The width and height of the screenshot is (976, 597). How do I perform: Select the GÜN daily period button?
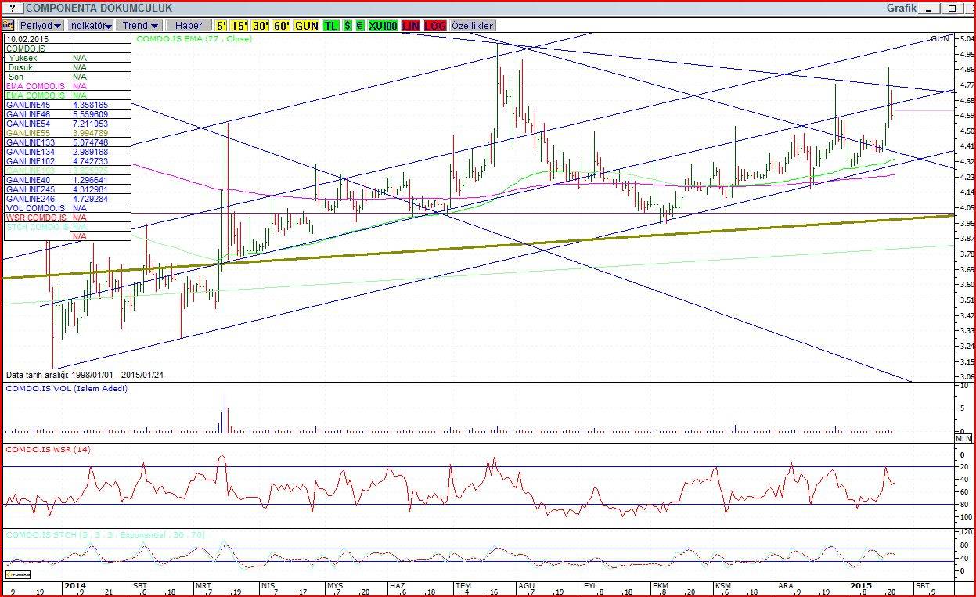pyautogui.click(x=307, y=26)
